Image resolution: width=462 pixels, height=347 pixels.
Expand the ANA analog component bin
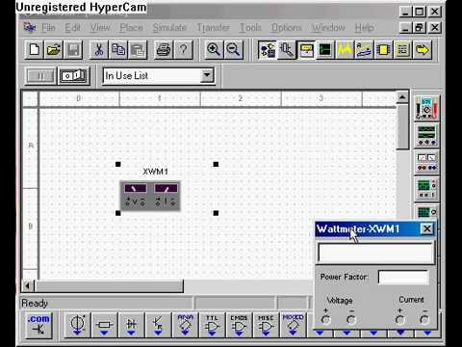tap(185, 325)
